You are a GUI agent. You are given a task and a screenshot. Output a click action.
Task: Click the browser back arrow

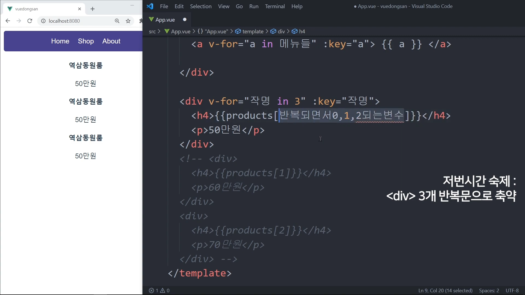coord(8,21)
